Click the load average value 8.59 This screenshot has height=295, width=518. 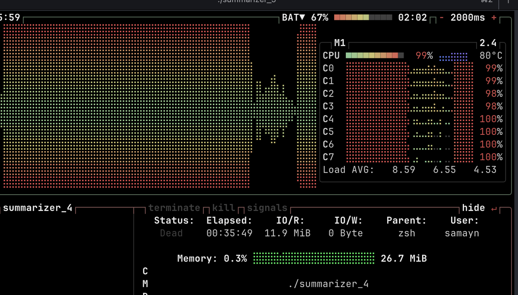pyautogui.click(x=404, y=170)
